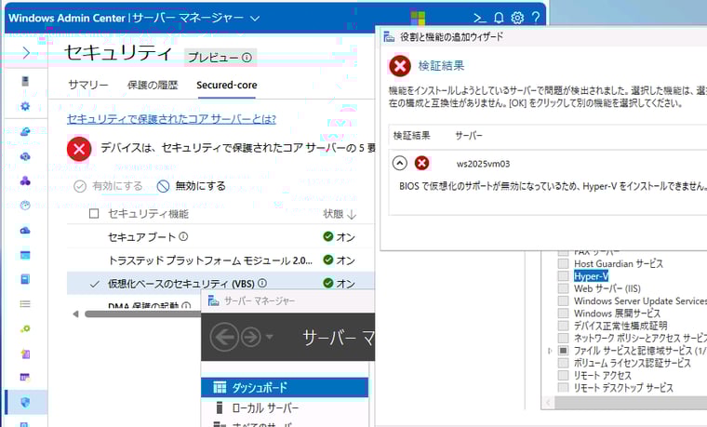Click the back arrow in サーバー マネージャー
Image resolution: width=707 pixels, height=427 pixels.
pos(224,337)
